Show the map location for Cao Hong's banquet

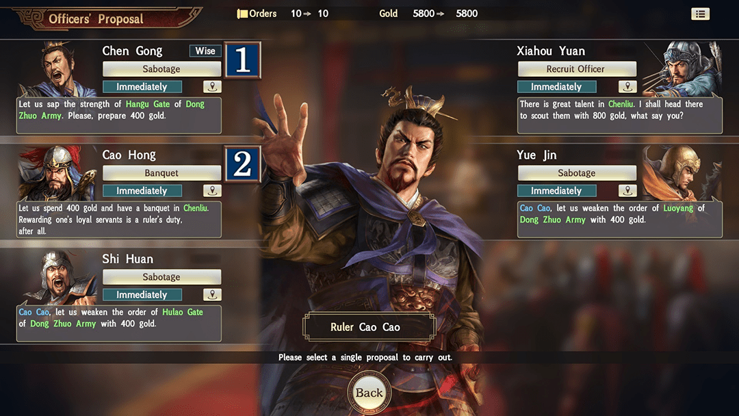pos(212,191)
